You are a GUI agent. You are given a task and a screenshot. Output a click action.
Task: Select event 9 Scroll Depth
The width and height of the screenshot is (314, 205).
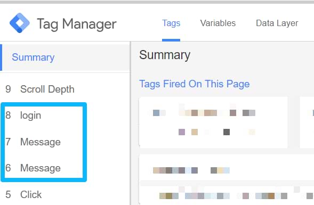click(x=40, y=89)
